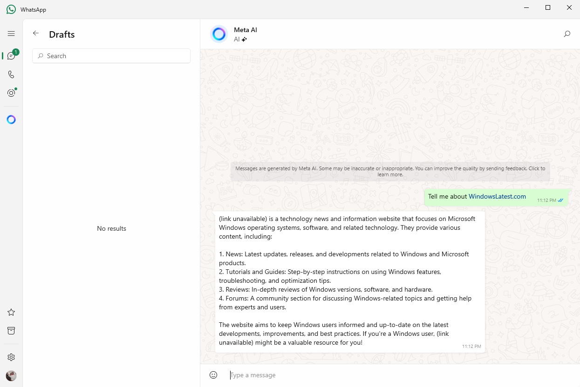Open your profile picture
Screen dimensions: 580x387
pyautogui.click(x=11, y=376)
